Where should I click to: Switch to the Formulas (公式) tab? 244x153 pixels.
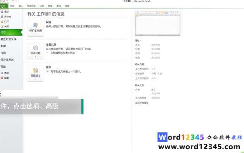click(42, 6)
